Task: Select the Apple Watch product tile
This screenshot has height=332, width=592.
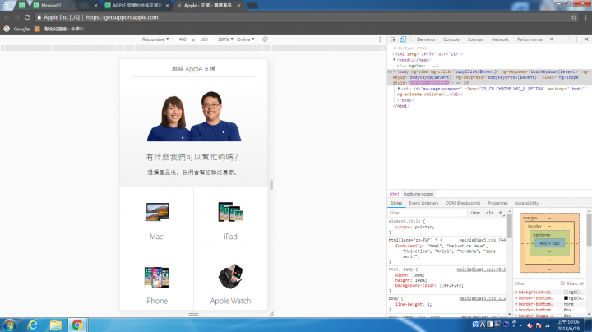Action: (230, 281)
